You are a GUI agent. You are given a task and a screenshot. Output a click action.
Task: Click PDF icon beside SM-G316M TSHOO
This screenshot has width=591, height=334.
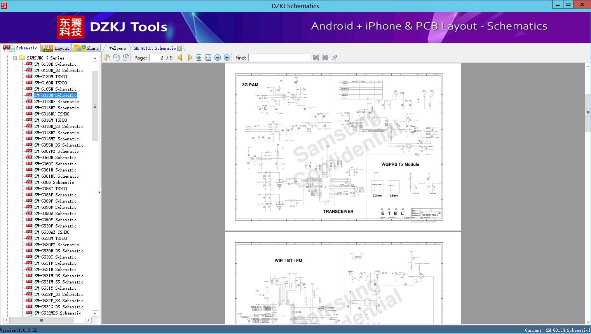(x=29, y=120)
